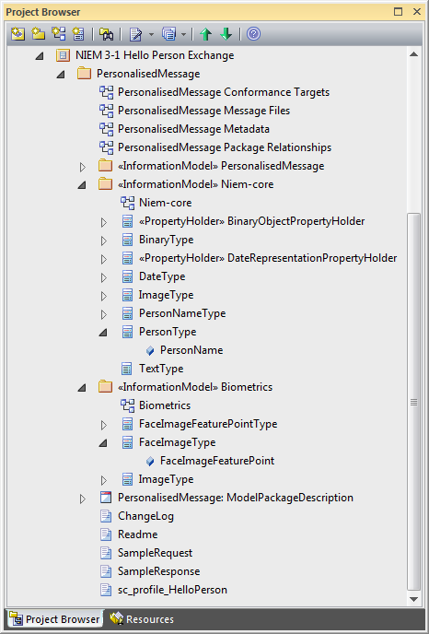Switch to the Project Browser tab
The image size is (429, 634).
click(55, 619)
